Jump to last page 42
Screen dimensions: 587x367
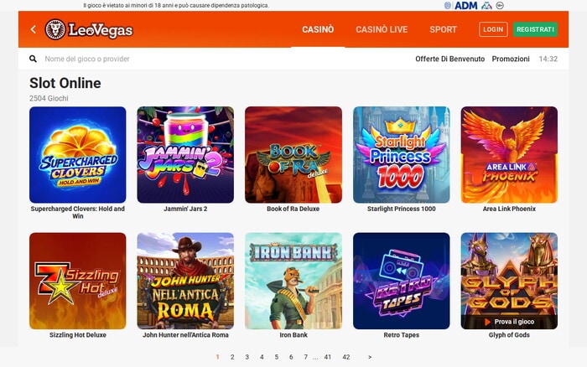point(345,357)
